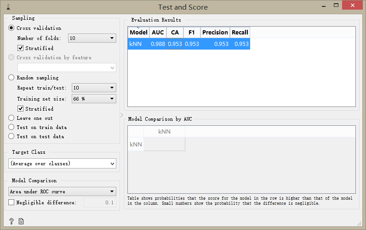Viewport: 366px width, 230px height.
Task: Click the report document icon
Action: coord(21,221)
